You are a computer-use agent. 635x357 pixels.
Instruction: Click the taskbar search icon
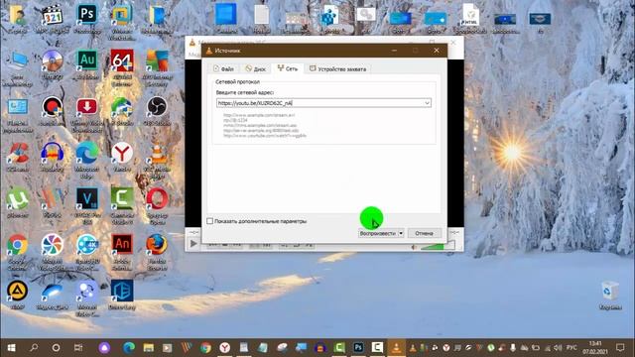coord(34,348)
